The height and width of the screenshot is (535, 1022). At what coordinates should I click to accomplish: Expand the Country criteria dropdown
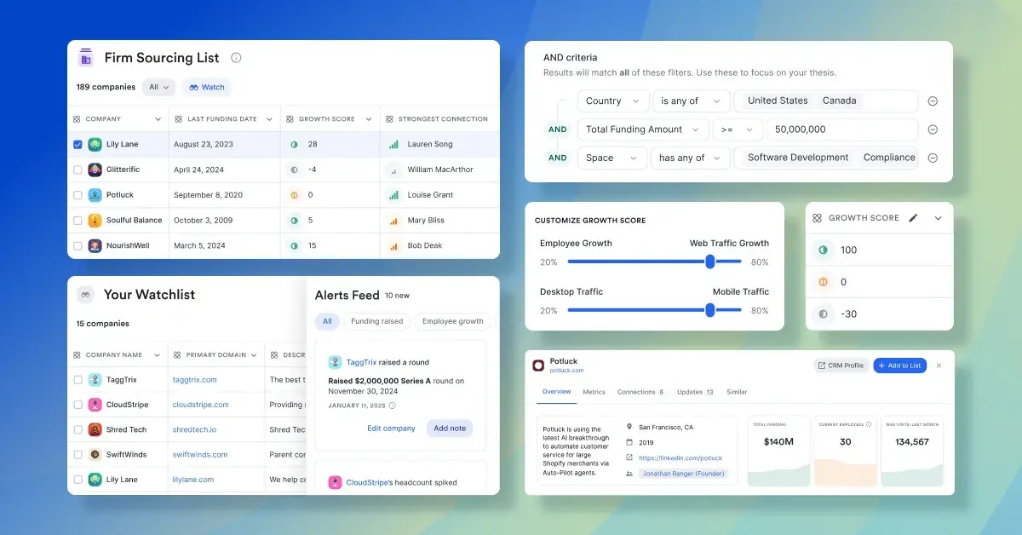pos(612,101)
